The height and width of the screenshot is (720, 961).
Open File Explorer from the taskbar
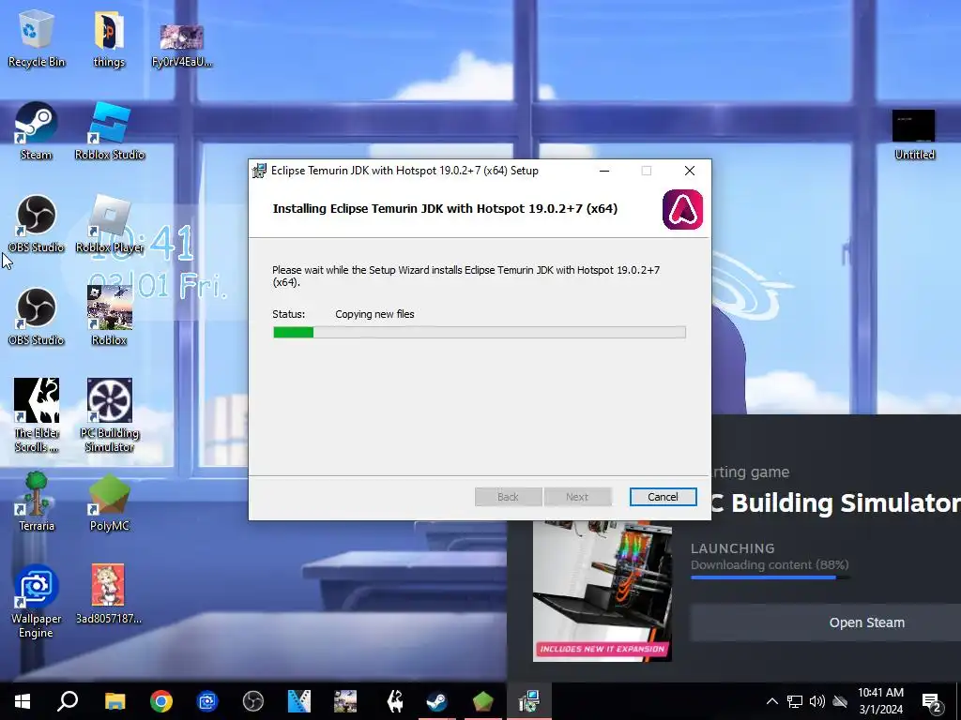[x=114, y=701]
